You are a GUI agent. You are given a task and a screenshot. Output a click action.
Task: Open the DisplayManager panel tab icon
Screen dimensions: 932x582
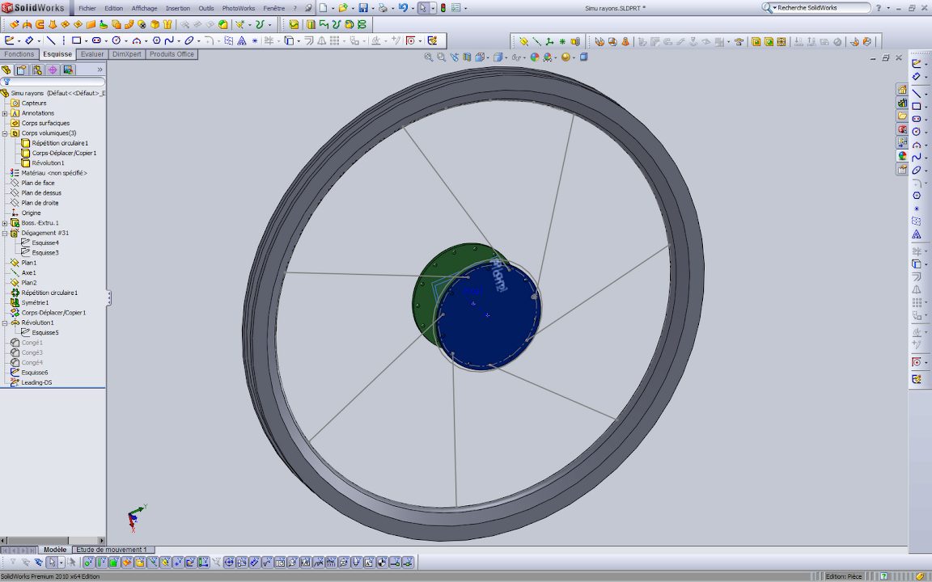point(68,70)
